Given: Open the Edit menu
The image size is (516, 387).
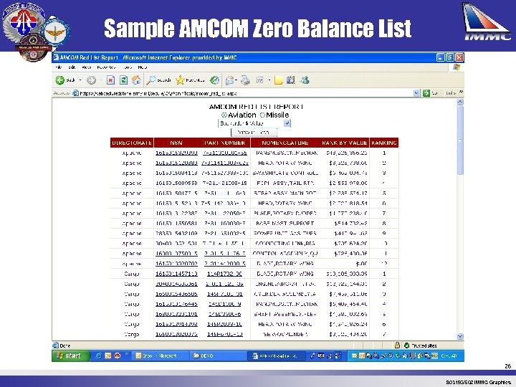Looking at the screenshot, I should [x=72, y=67].
